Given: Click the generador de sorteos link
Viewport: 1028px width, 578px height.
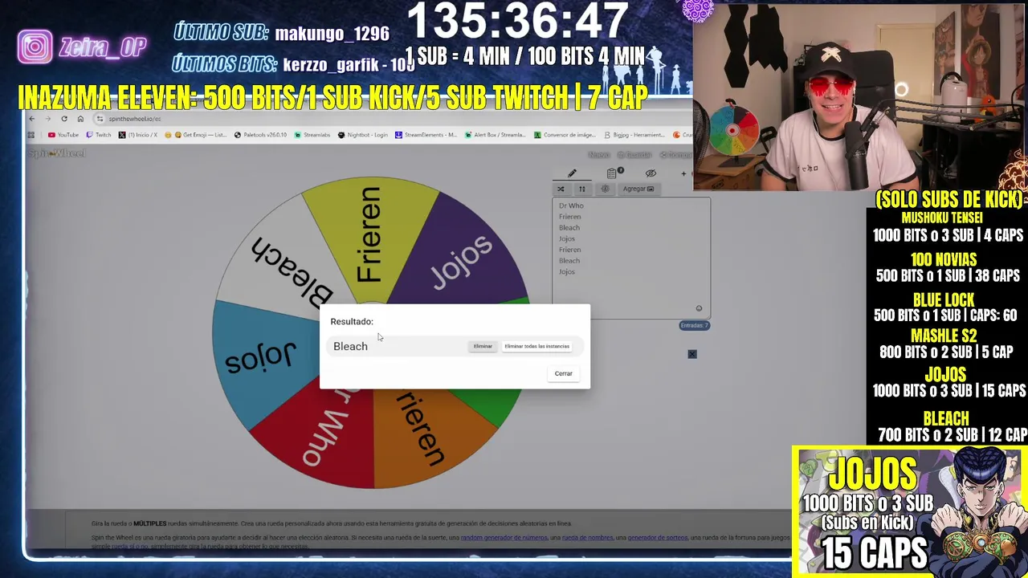Looking at the screenshot, I should coord(658,538).
